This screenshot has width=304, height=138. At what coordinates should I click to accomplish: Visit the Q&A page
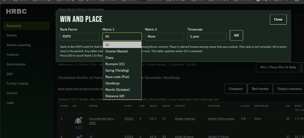9,74
